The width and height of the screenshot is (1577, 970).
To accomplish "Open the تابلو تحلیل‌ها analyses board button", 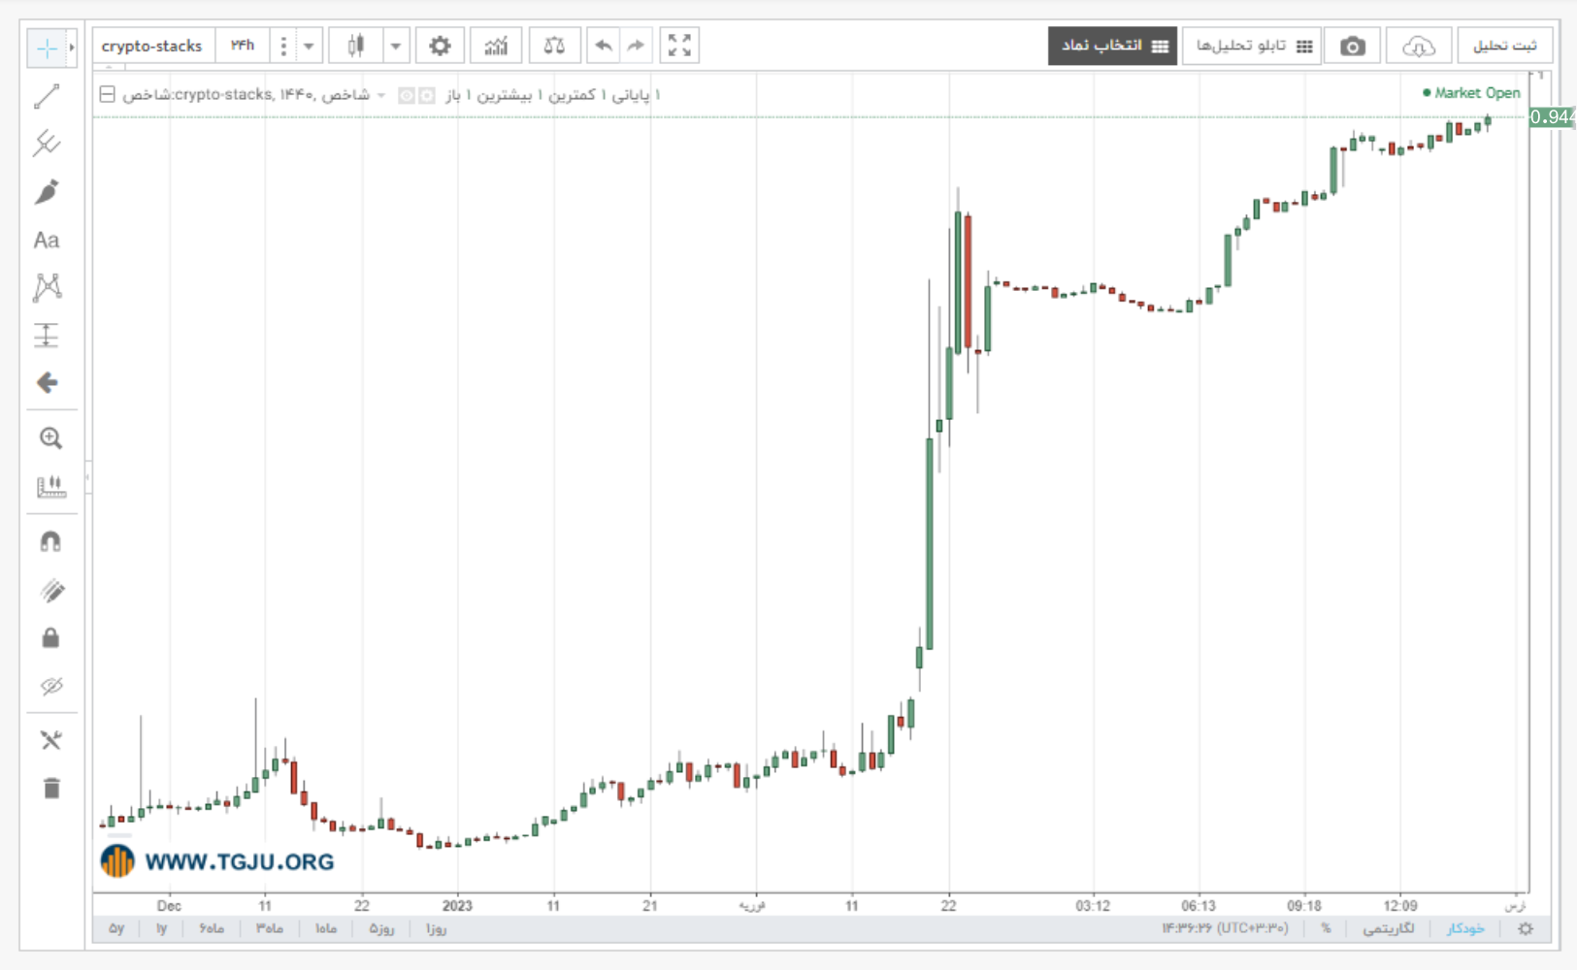I will (x=1252, y=46).
